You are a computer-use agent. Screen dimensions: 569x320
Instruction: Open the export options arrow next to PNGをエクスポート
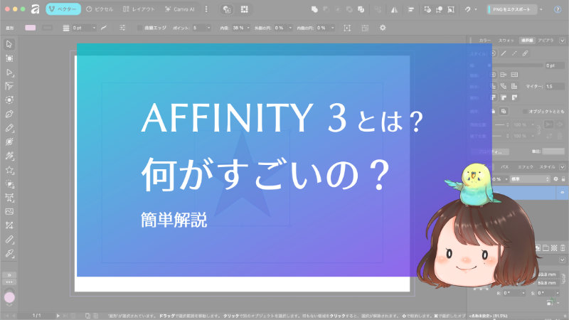[541, 9]
